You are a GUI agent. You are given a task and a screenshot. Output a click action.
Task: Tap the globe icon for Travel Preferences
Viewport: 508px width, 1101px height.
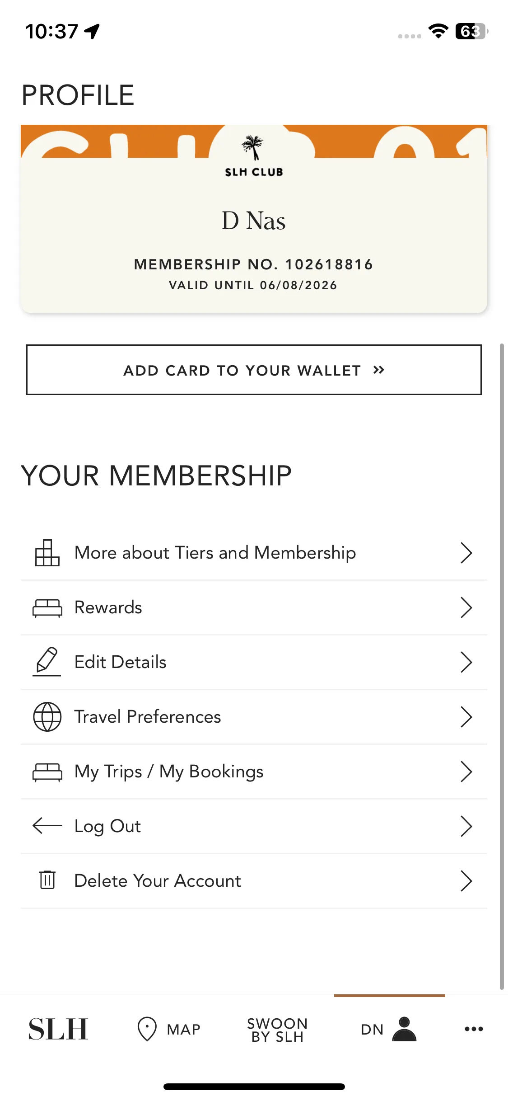click(47, 717)
